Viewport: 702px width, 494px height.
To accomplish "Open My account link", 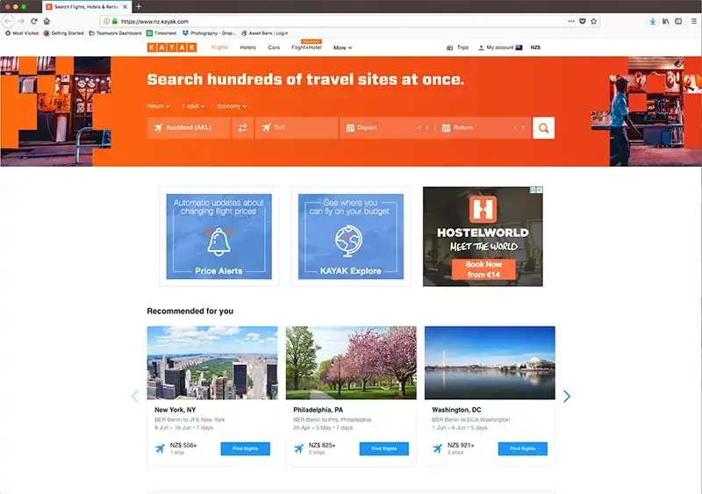I will [x=498, y=47].
